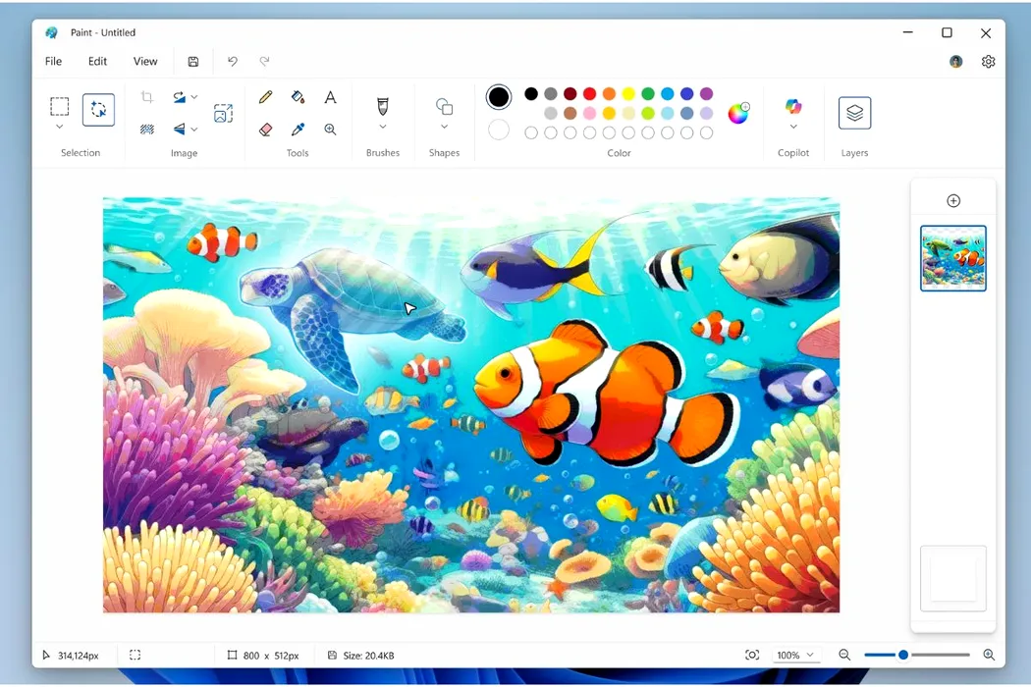Select the Magnifier tool
This screenshot has width=1031, height=687.
point(330,130)
